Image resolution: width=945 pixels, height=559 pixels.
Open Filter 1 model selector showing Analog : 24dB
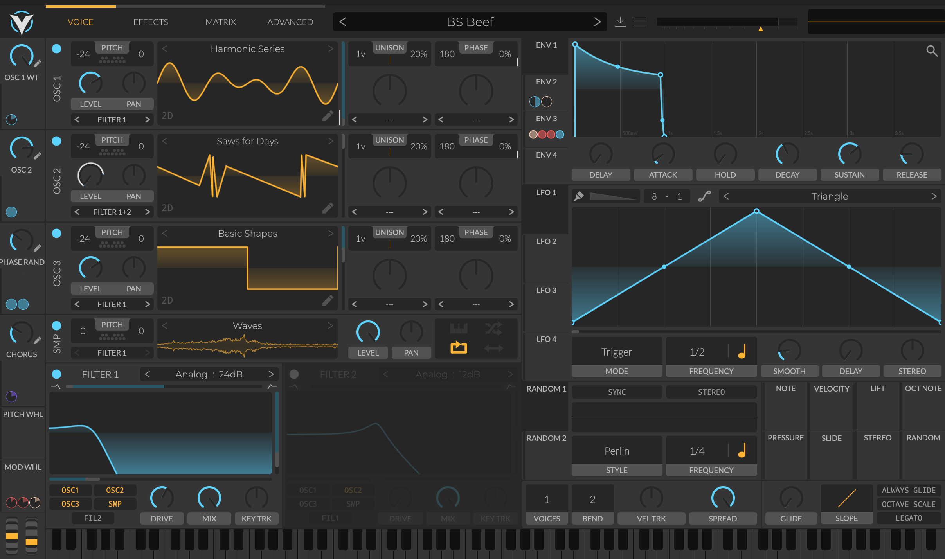[x=209, y=374]
